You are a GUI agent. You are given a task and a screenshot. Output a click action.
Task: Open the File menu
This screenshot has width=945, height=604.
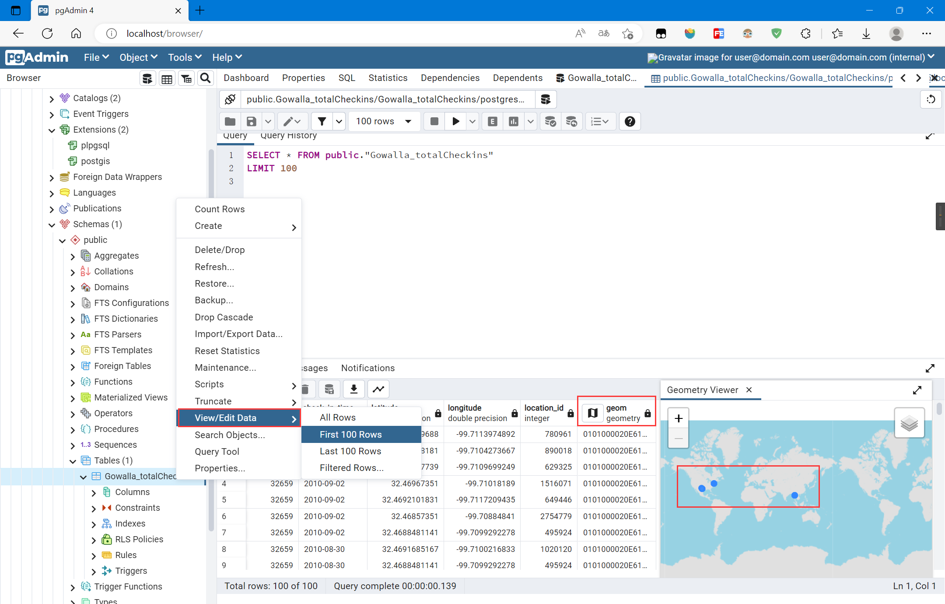click(x=96, y=57)
